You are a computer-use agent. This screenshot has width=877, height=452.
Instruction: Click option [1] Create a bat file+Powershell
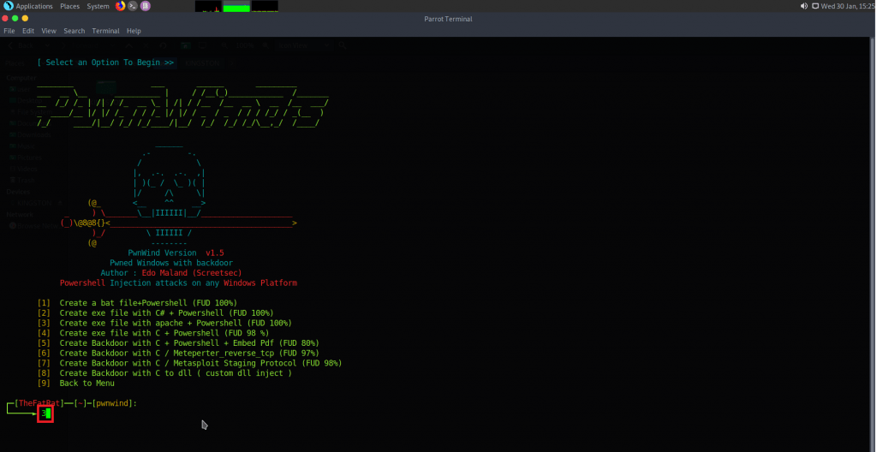[137, 303]
